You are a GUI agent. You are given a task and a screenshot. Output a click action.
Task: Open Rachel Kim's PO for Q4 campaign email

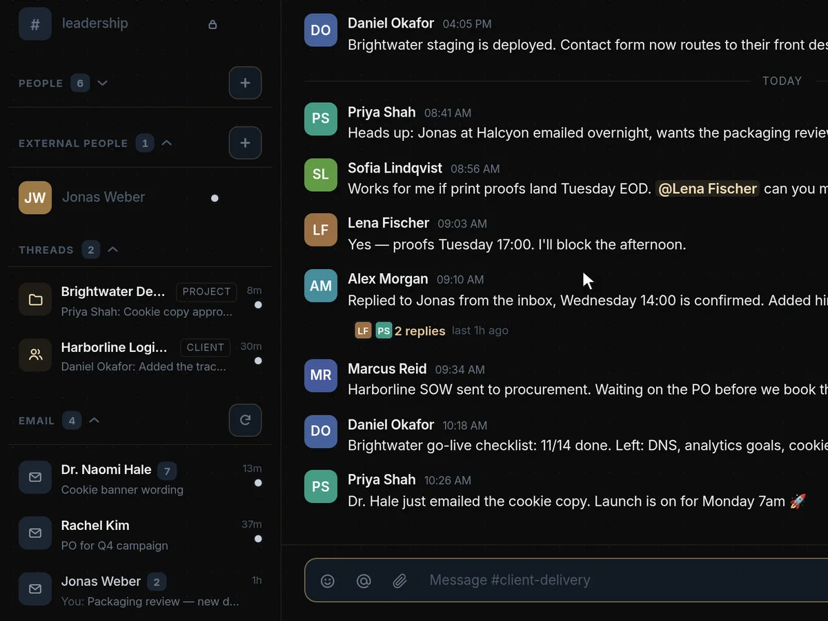[140, 533]
